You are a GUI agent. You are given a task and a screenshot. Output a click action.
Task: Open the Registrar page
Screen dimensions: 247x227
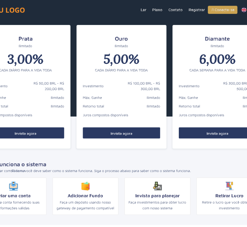[197, 10]
